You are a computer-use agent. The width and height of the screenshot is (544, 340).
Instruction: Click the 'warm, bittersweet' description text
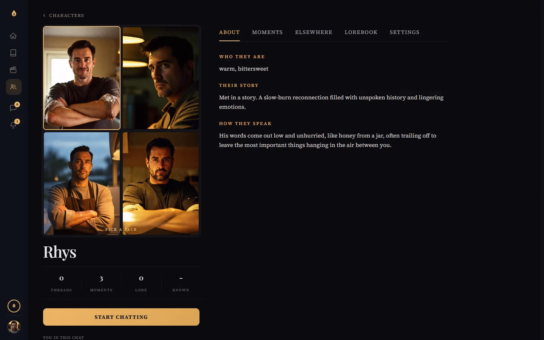pos(244,69)
